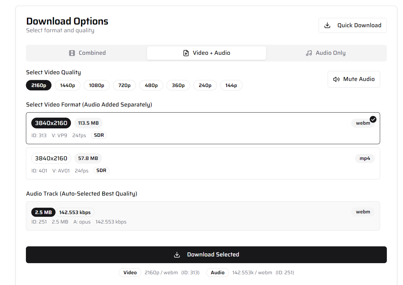Screen dimensions: 403x285
Task: Select the 2.5 MB opus audio track
Action: (203, 216)
